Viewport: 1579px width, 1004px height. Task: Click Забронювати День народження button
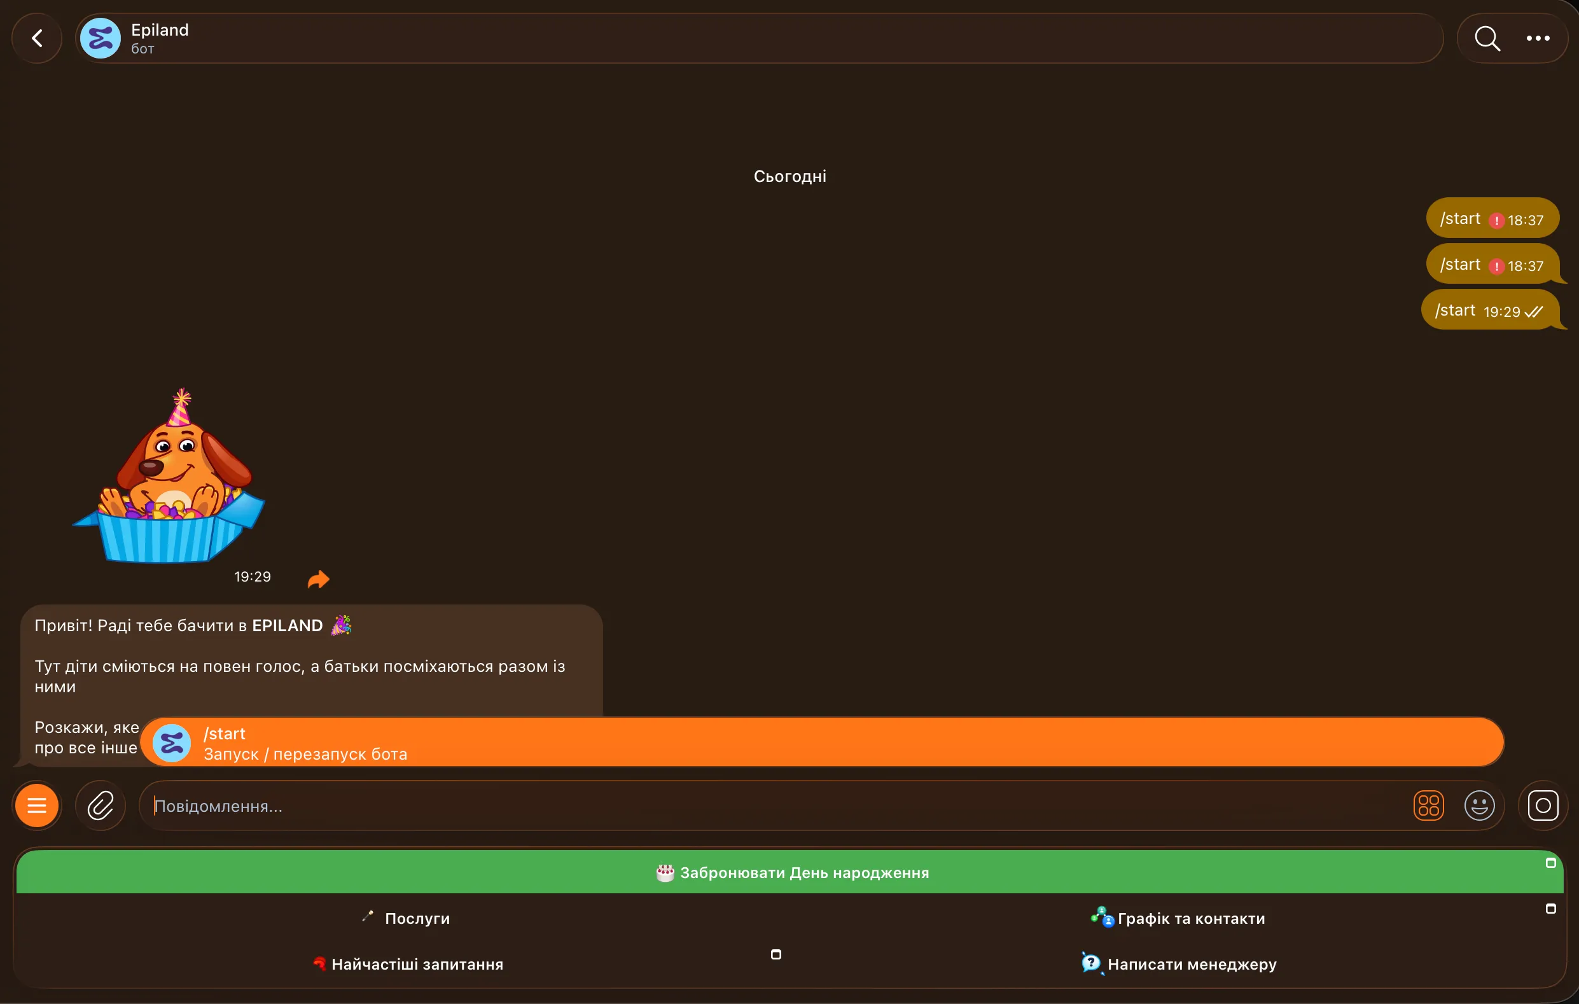[x=789, y=872]
